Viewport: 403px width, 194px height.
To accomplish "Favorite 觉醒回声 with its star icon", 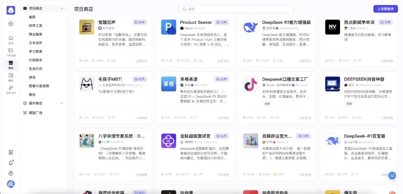I will [x=108, y=61].
